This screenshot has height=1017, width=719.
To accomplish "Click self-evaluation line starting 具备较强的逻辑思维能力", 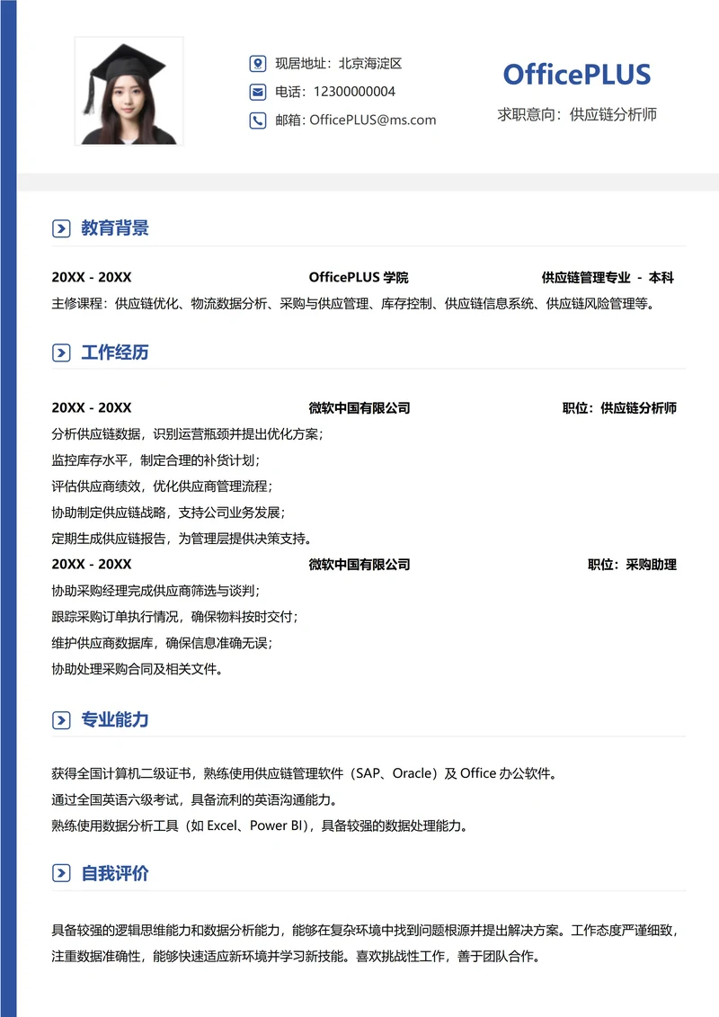I will [366, 930].
